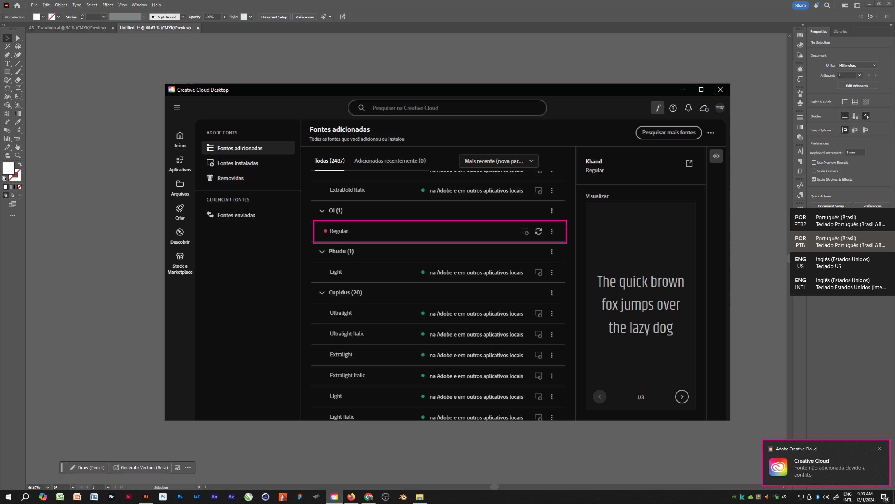895x504 pixels.
Task: Open Khand font in external link
Action: point(689,163)
